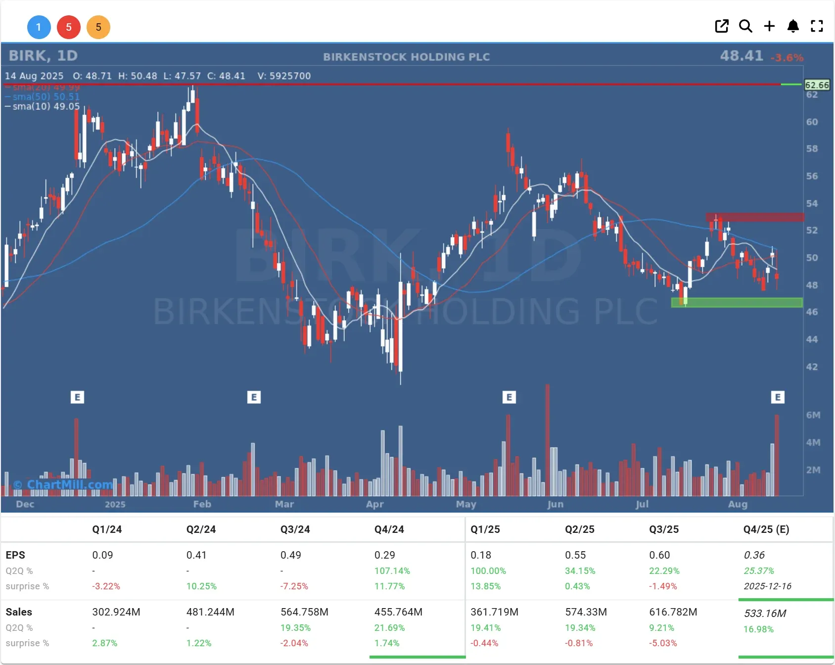Image resolution: width=835 pixels, height=665 pixels.
Task: Click the orange badge numbered 5
Action: (98, 27)
